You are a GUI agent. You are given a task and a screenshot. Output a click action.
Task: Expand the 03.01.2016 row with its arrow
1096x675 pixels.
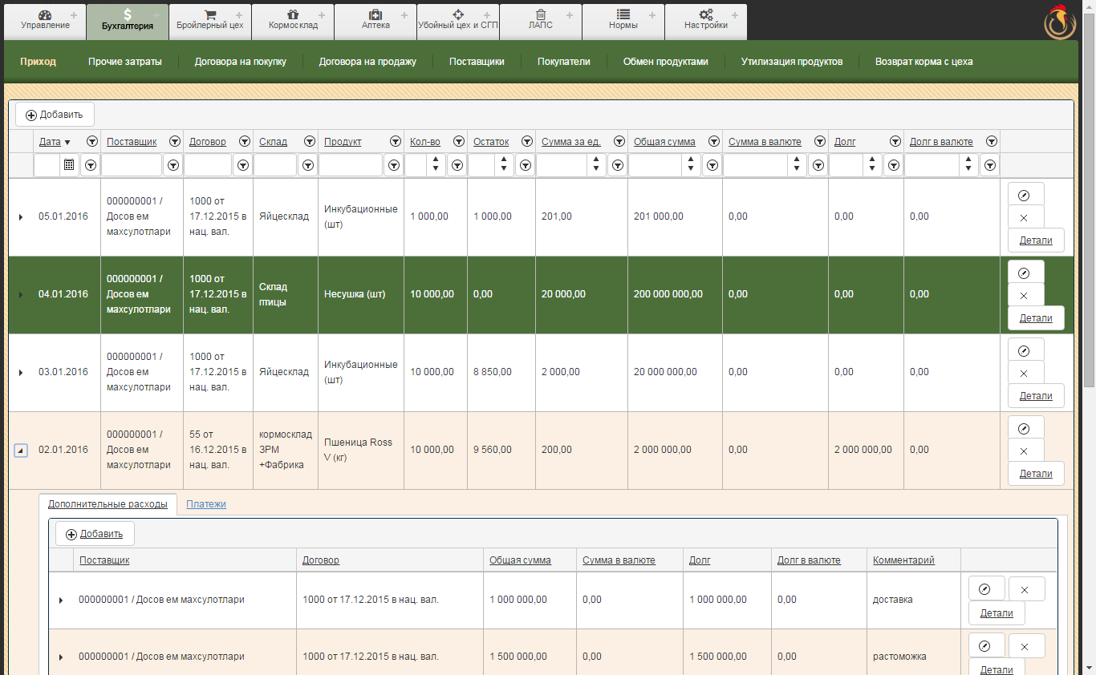(x=21, y=373)
